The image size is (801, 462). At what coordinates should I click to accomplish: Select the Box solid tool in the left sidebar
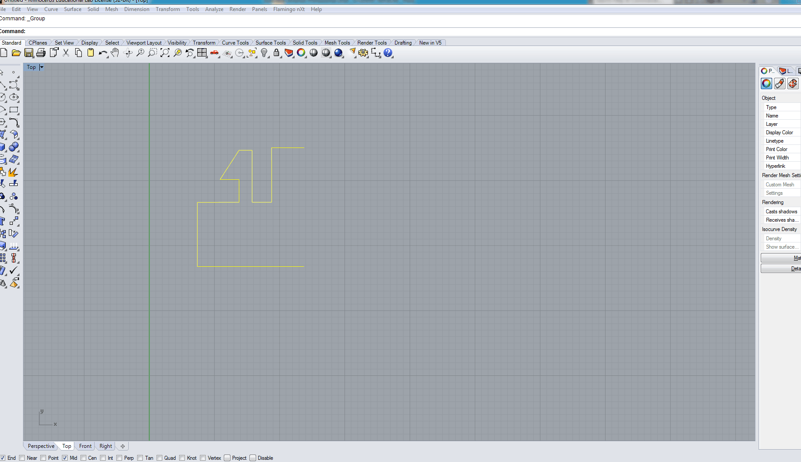[3, 147]
